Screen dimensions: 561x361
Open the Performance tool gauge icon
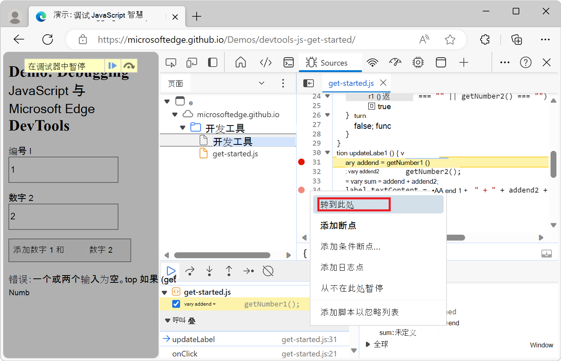coord(395,63)
